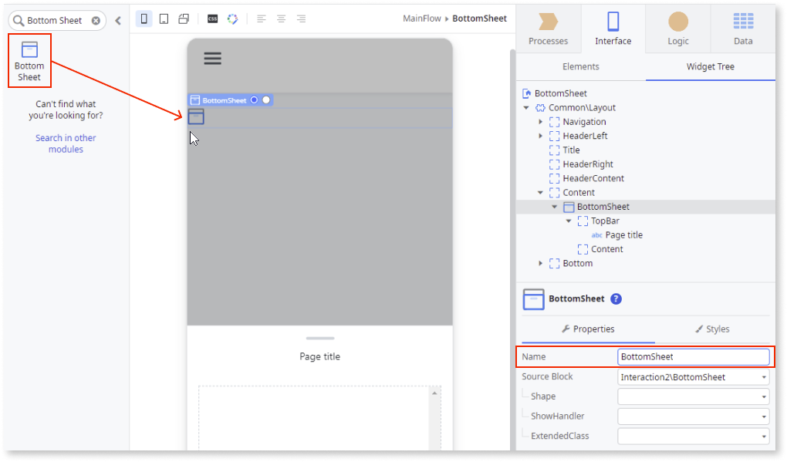The height and width of the screenshot is (462, 787).
Task: Align content to the left
Action: (262, 19)
